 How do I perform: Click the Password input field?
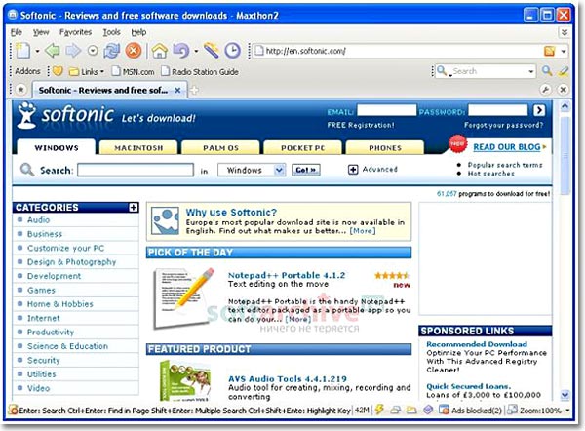(x=498, y=110)
